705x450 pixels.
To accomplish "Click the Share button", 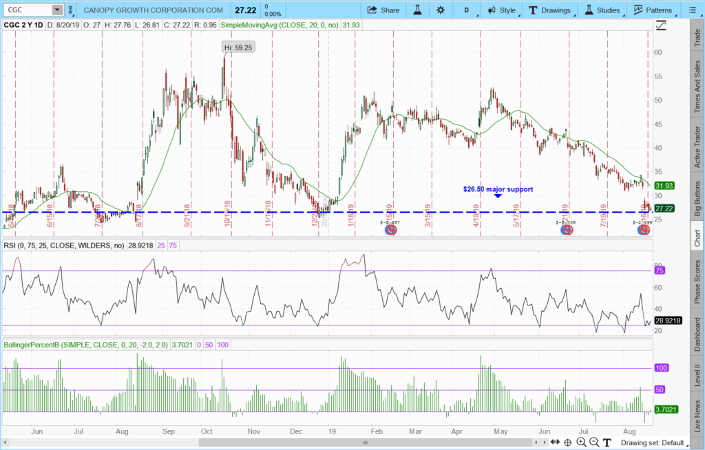I will (x=383, y=10).
